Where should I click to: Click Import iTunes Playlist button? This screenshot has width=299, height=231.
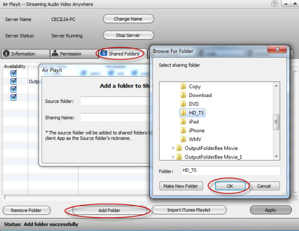189,210
